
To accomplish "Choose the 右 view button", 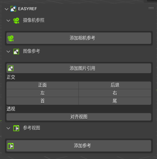I will 115,93.
